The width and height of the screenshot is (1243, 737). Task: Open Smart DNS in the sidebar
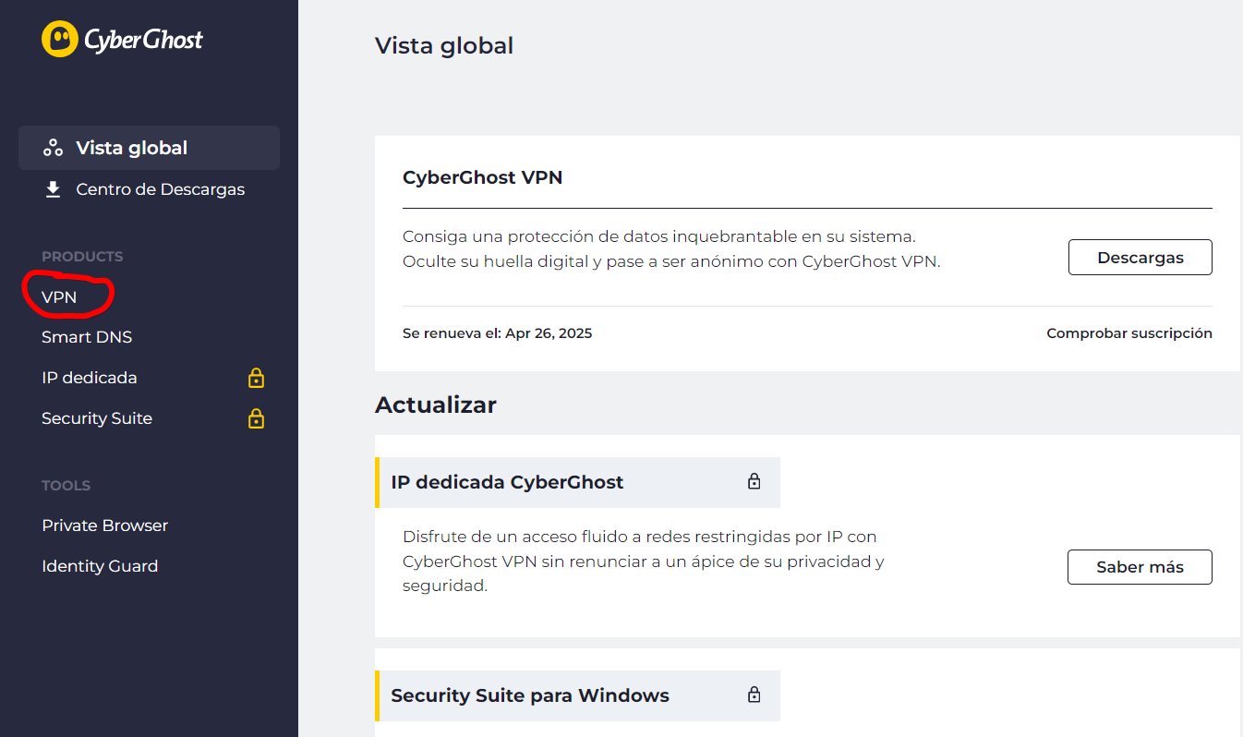pos(87,337)
